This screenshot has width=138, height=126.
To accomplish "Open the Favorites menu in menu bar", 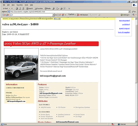I will point(20,5).
